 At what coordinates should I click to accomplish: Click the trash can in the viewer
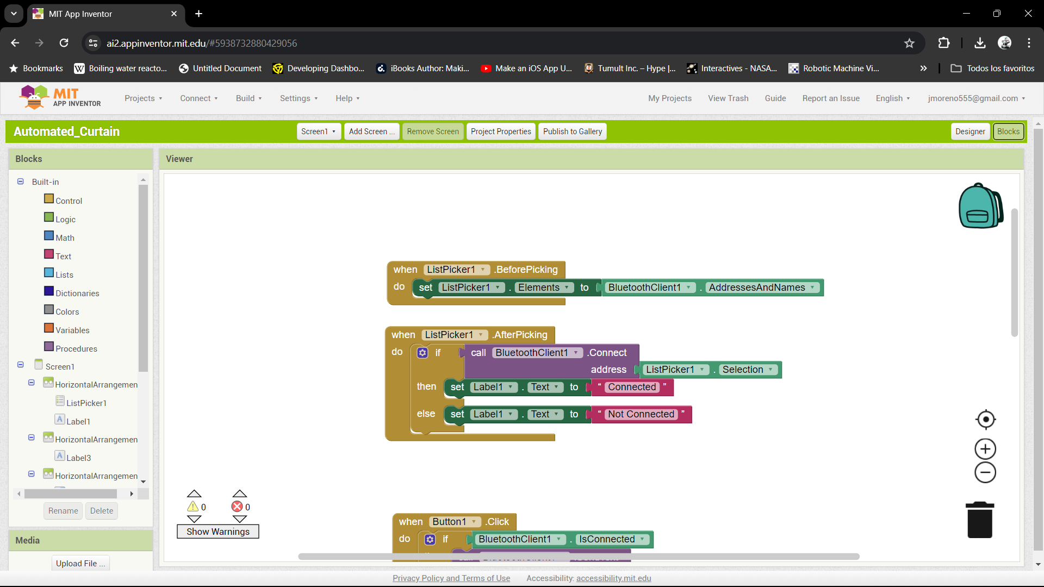point(980,520)
